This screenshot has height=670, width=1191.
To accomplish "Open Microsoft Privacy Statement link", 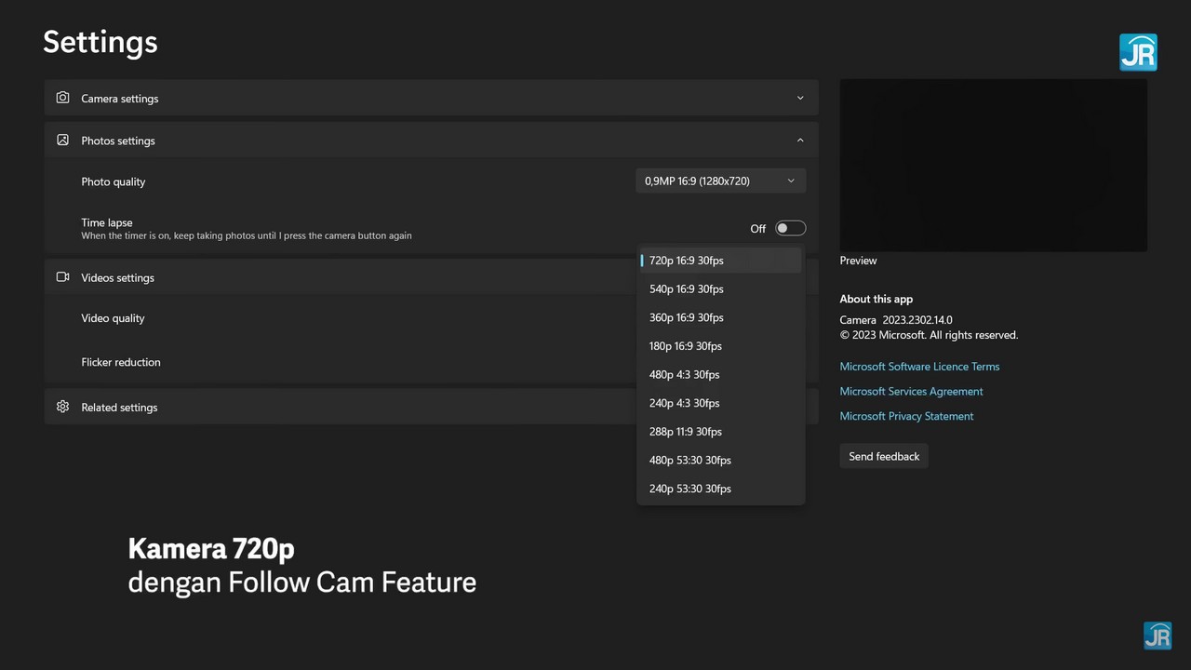I will click(x=906, y=416).
